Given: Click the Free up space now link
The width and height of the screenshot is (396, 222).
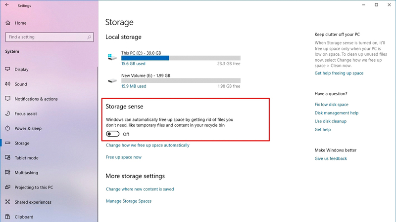Looking at the screenshot, I should (124, 157).
